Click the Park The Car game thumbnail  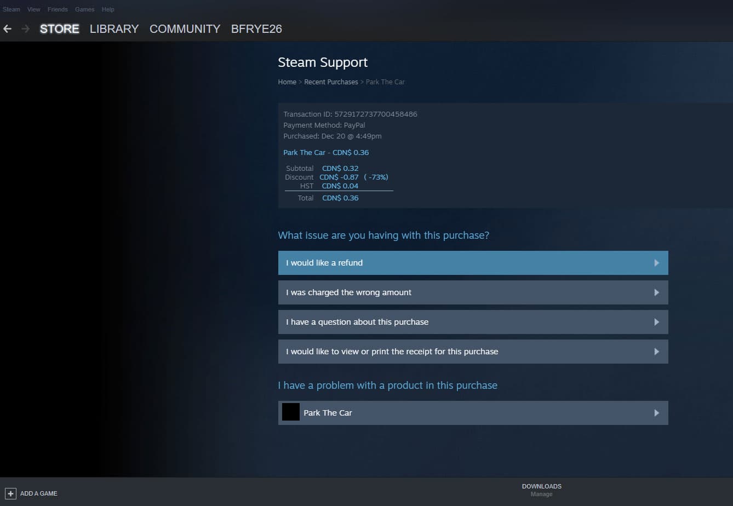coord(291,412)
